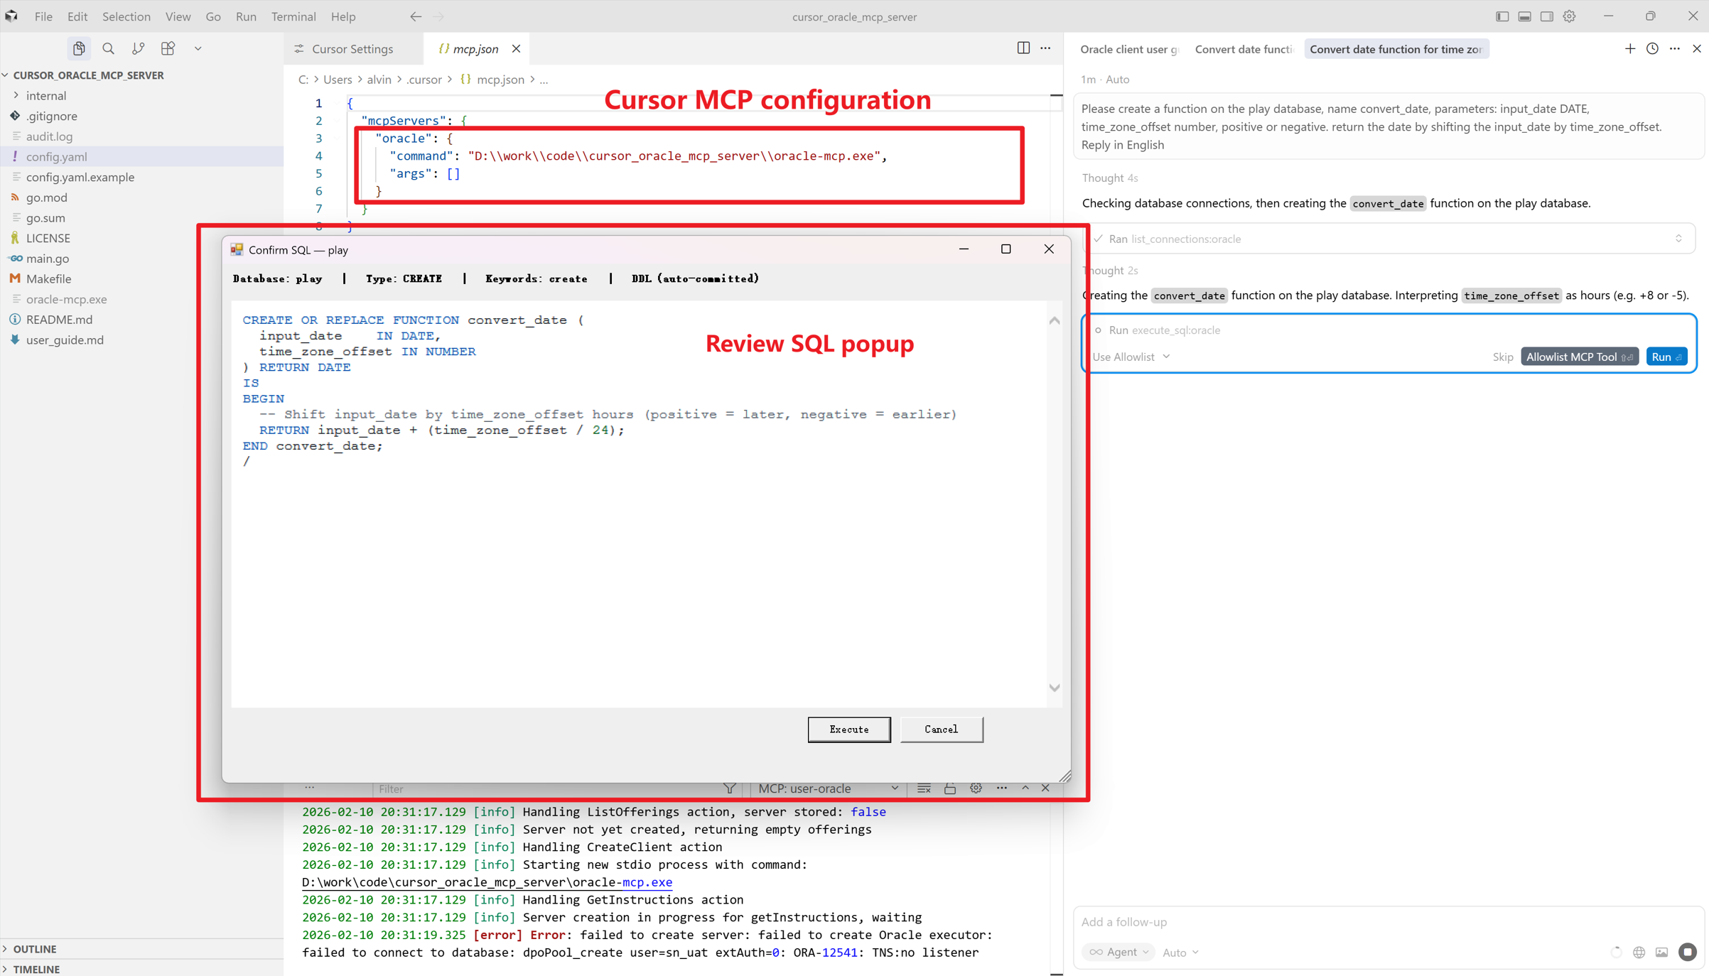
Task: Expand the internal folder
Action: click(46, 95)
